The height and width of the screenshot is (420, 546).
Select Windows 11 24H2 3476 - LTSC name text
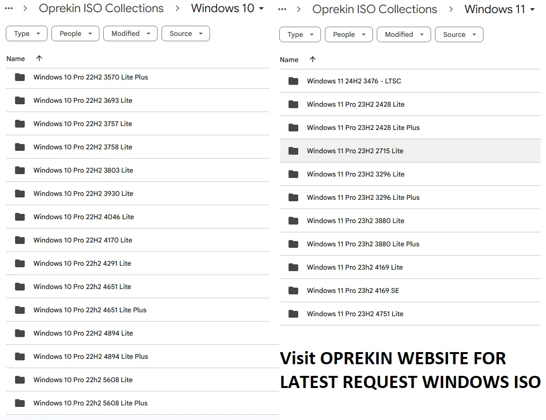click(354, 81)
